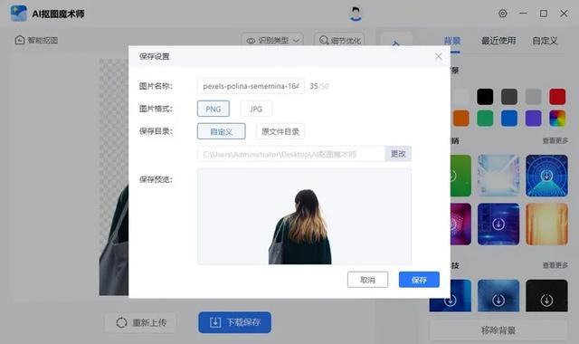Choose 自定义 save directory option
Viewport: 579px width, 344px height.
coord(221,131)
